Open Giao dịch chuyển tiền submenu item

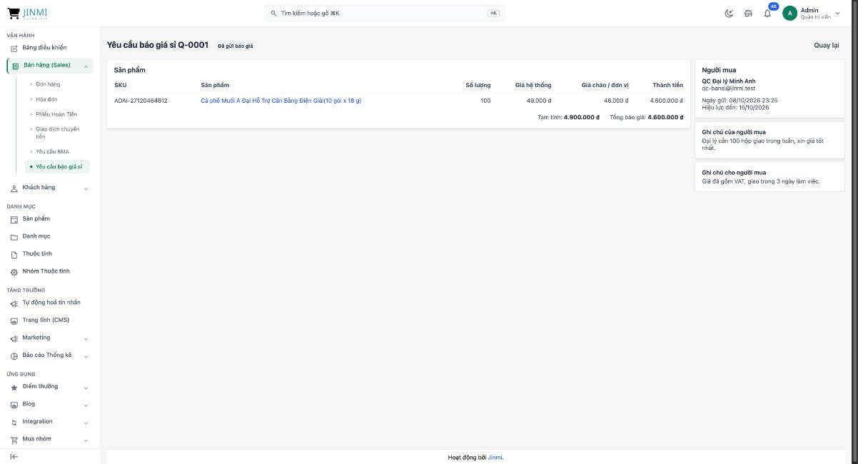pyautogui.click(x=58, y=133)
